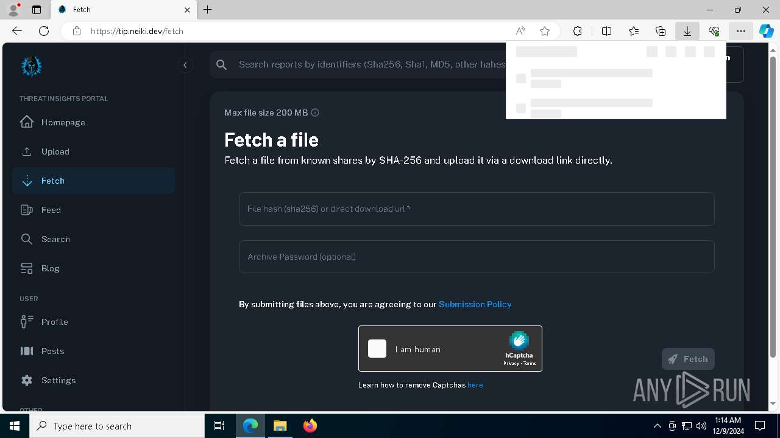Open Edge Settings and more menu

tap(741, 31)
